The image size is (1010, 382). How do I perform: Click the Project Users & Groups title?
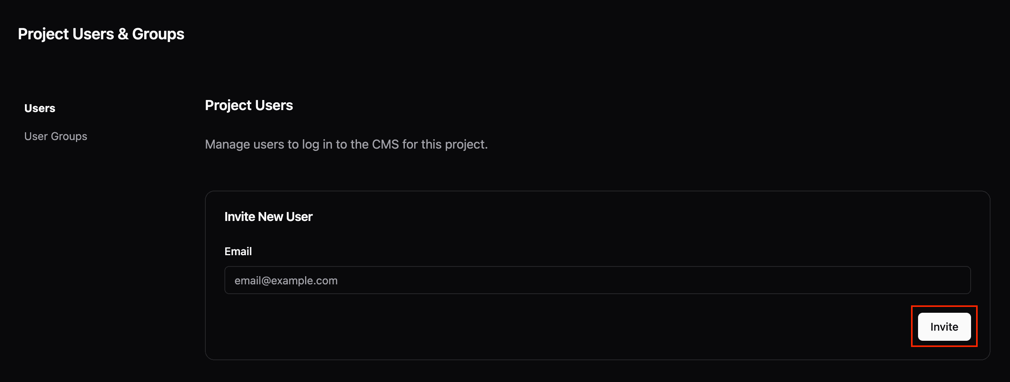click(x=101, y=34)
